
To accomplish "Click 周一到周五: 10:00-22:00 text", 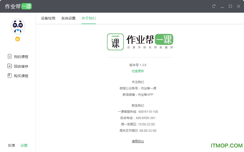I will point(138,124).
